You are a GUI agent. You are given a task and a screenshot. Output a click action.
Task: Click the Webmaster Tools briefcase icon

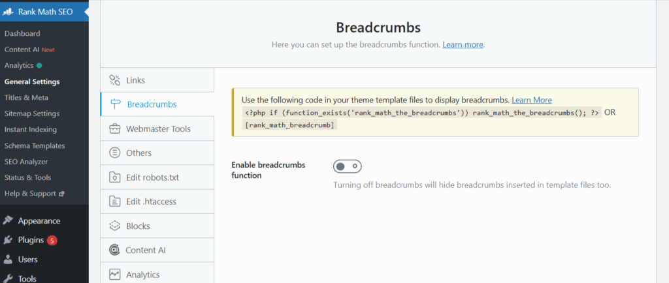click(115, 128)
